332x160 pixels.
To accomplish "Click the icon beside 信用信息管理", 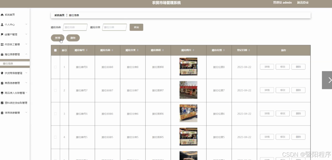I will 2,113.
